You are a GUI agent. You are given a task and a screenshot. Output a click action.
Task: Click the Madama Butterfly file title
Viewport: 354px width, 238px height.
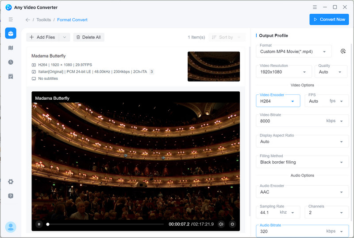click(x=49, y=56)
